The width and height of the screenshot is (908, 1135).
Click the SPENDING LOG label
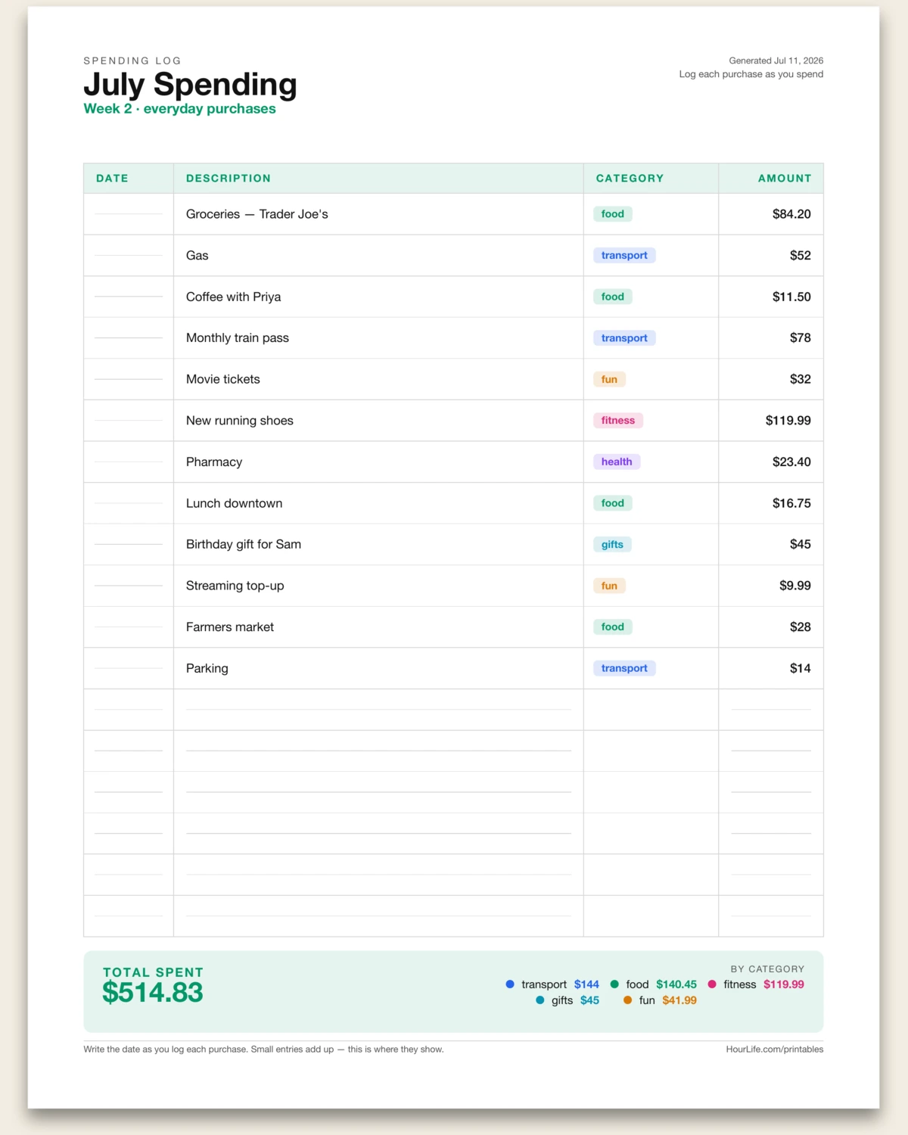pyautogui.click(x=132, y=61)
